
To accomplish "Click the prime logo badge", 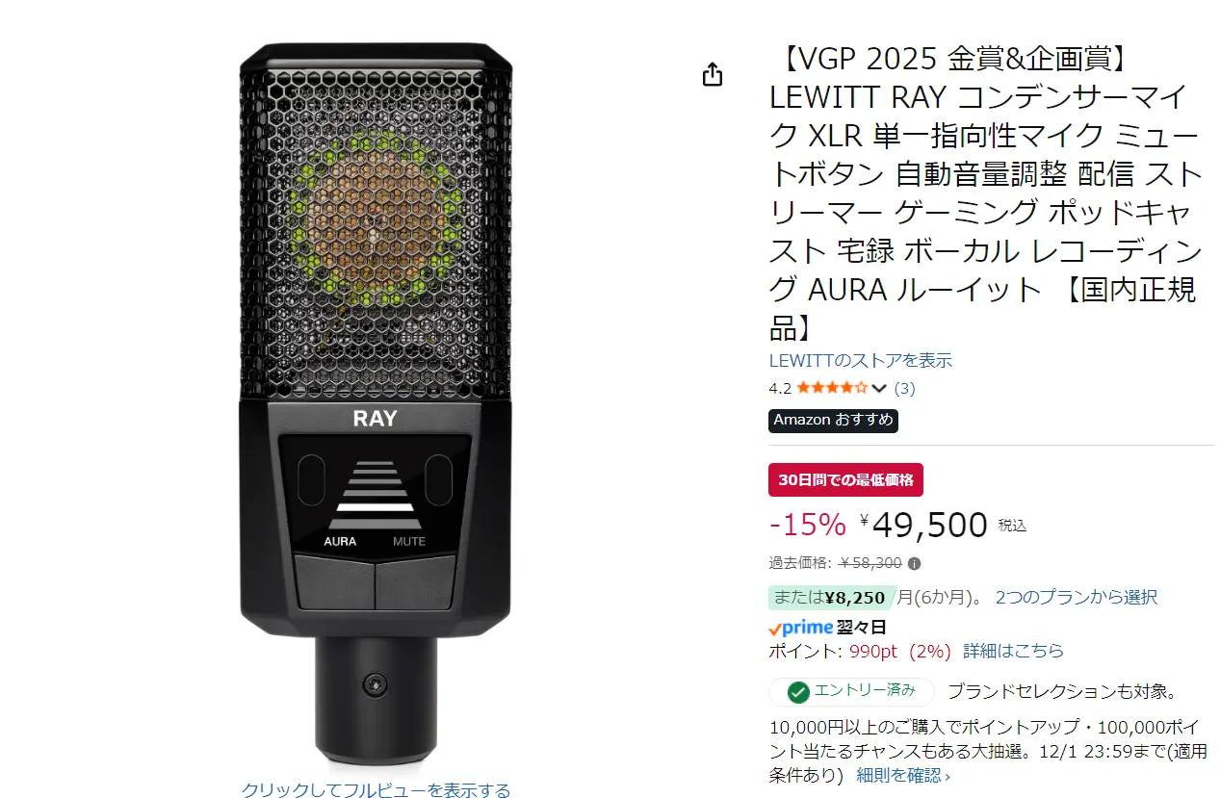I will pyautogui.click(x=800, y=628).
